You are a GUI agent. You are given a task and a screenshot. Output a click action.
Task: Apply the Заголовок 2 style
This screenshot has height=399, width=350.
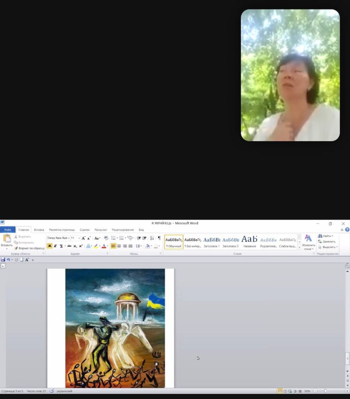pos(231,242)
